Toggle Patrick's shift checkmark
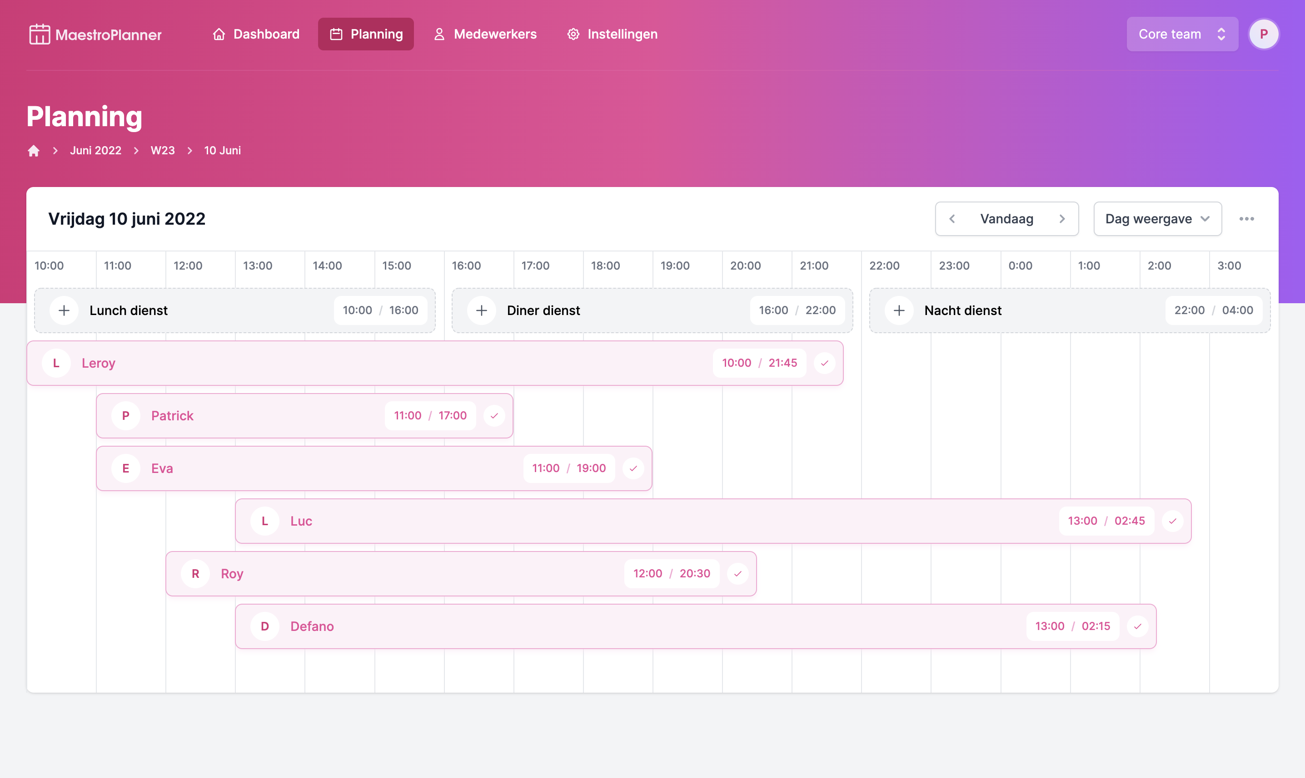 494,416
